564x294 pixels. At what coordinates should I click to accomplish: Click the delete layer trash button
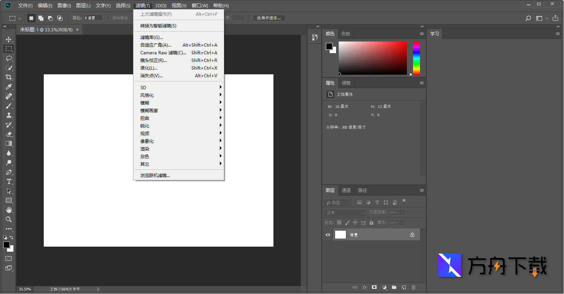414,287
